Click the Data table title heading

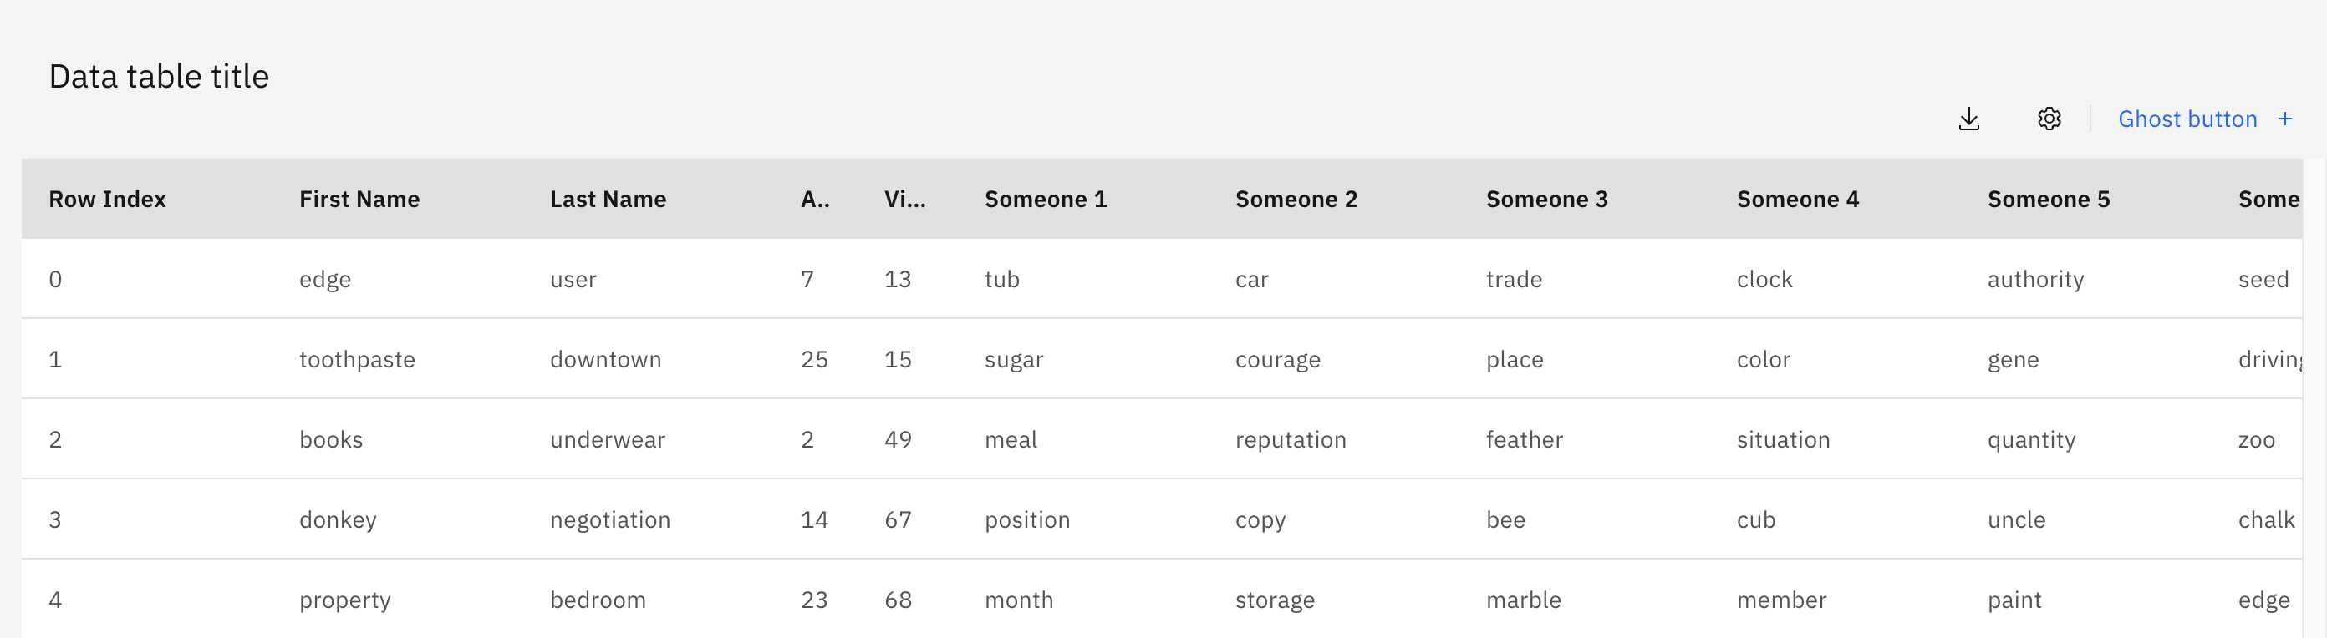click(159, 76)
